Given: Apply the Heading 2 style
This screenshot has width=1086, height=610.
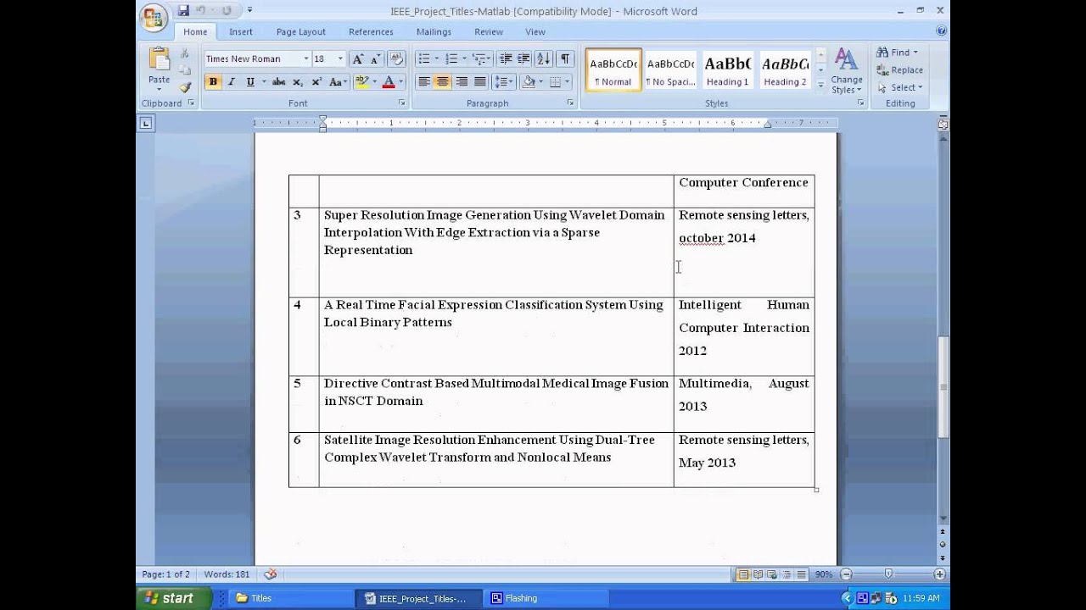Looking at the screenshot, I should [785, 70].
